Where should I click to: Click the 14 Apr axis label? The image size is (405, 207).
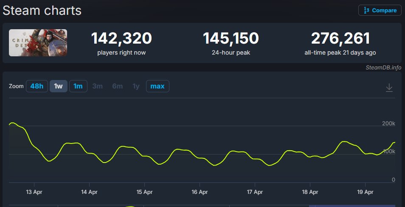90,192
